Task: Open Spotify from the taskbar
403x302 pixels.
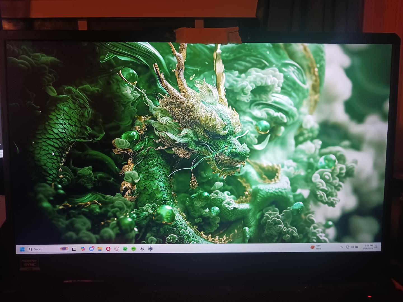Action: (x=125, y=249)
